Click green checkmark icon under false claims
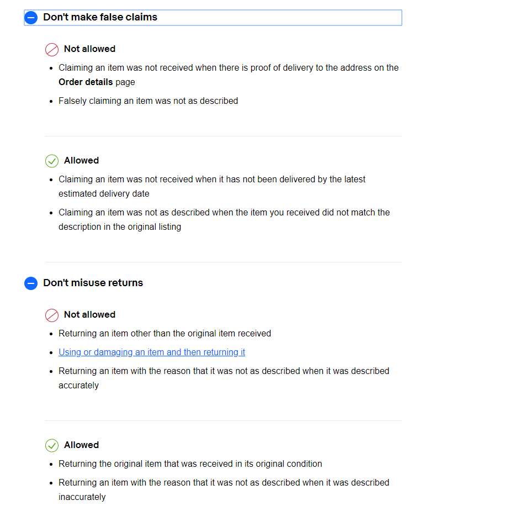The height and width of the screenshot is (511, 520). pyautogui.click(x=52, y=161)
